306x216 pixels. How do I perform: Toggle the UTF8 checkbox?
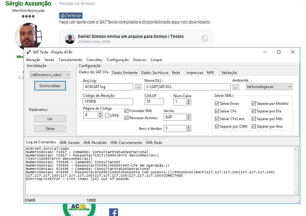[107, 116]
